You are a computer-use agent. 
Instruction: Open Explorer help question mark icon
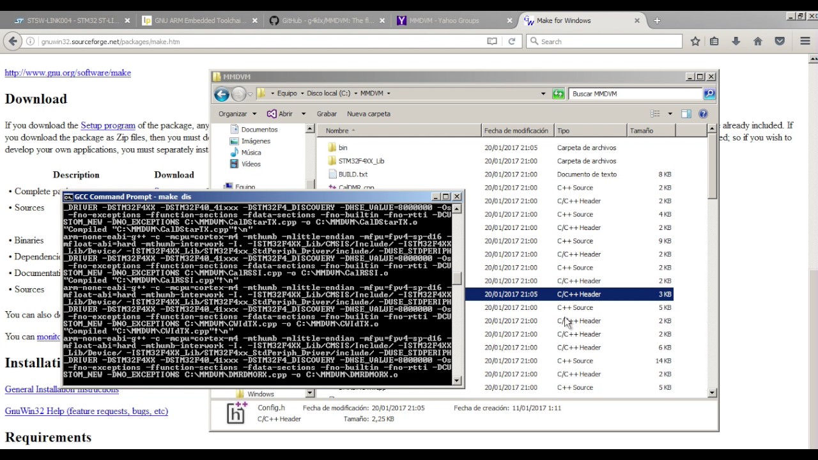703,114
